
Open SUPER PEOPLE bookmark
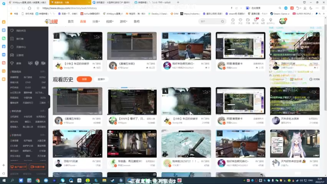303,14
